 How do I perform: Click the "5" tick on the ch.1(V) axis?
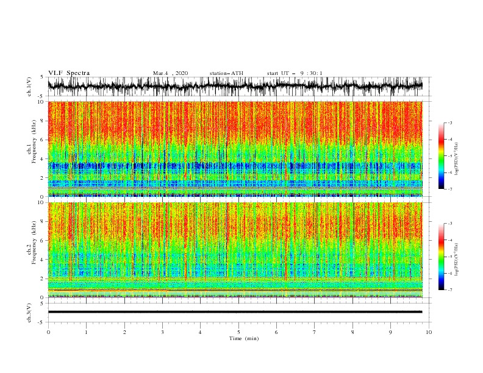point(42,77)
